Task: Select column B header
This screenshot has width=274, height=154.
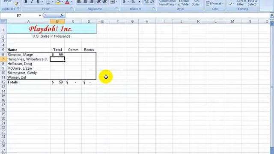Action: point(57,21)
